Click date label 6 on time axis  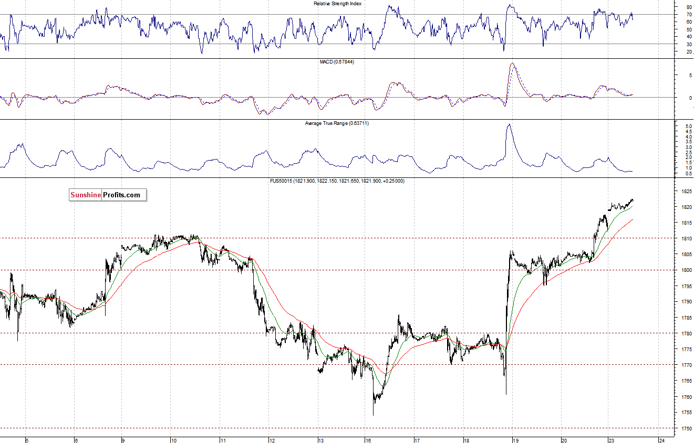[x=76, y=440]
